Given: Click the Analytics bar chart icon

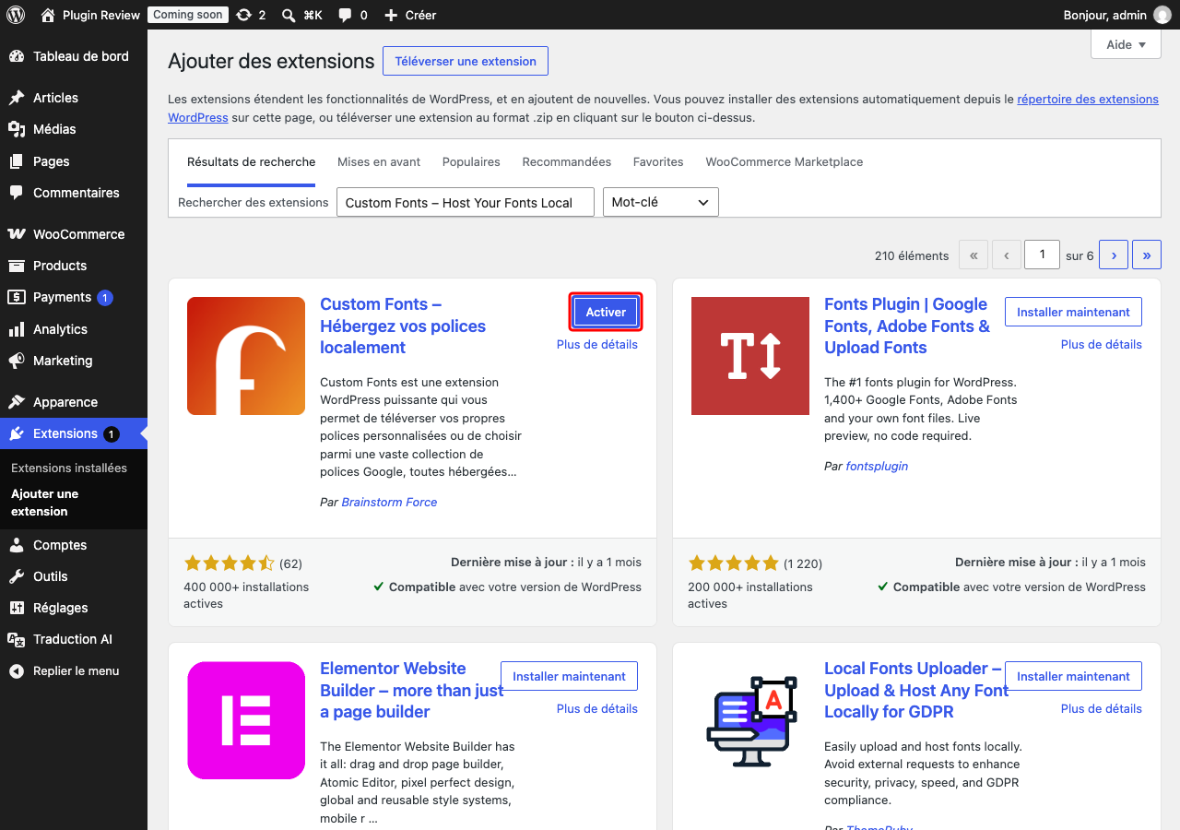Looking at the screenshot, I should coord(17,329).
